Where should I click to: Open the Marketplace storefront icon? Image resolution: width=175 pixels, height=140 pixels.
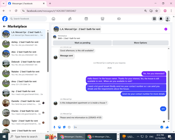[x=103, y=19]
